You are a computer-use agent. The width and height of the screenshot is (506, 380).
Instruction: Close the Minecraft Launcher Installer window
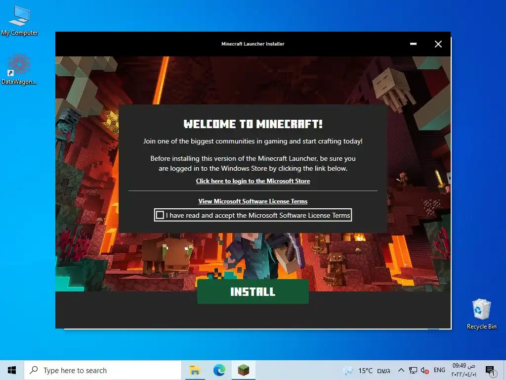tap(438, 44)
